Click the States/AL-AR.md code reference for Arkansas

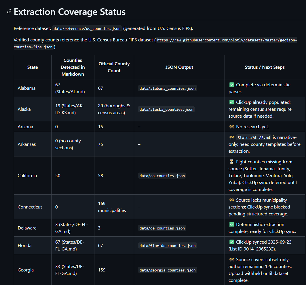pyautogui.click(x=254, y=137)
